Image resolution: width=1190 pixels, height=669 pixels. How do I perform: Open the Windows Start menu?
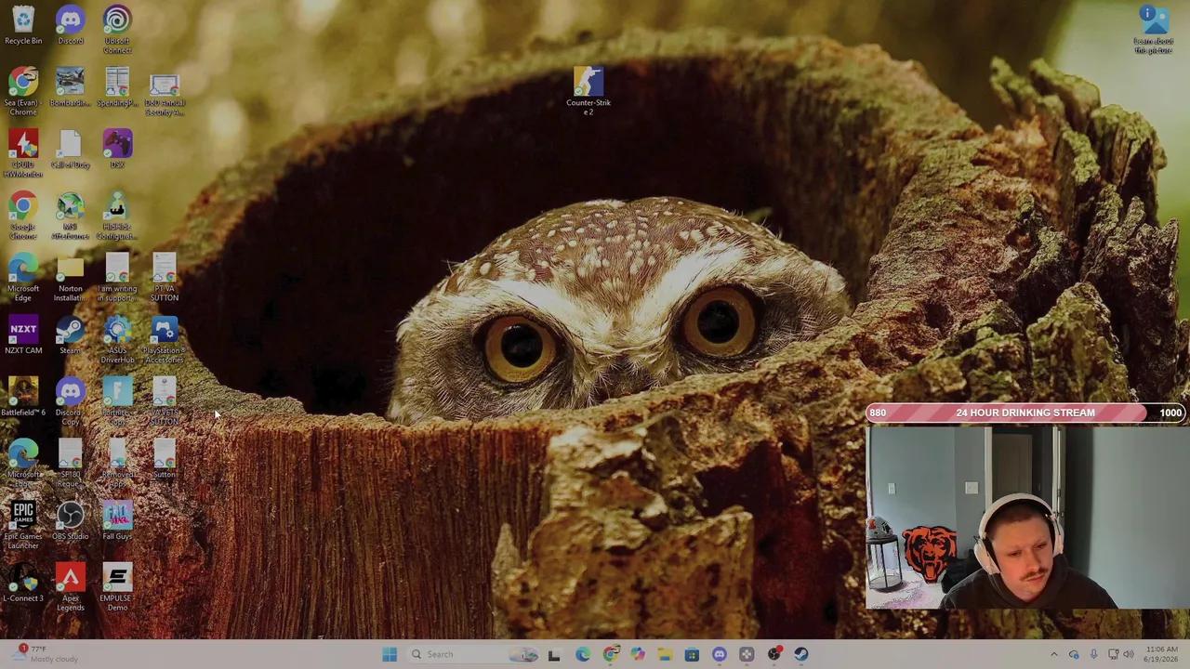(x=390, y=654)
